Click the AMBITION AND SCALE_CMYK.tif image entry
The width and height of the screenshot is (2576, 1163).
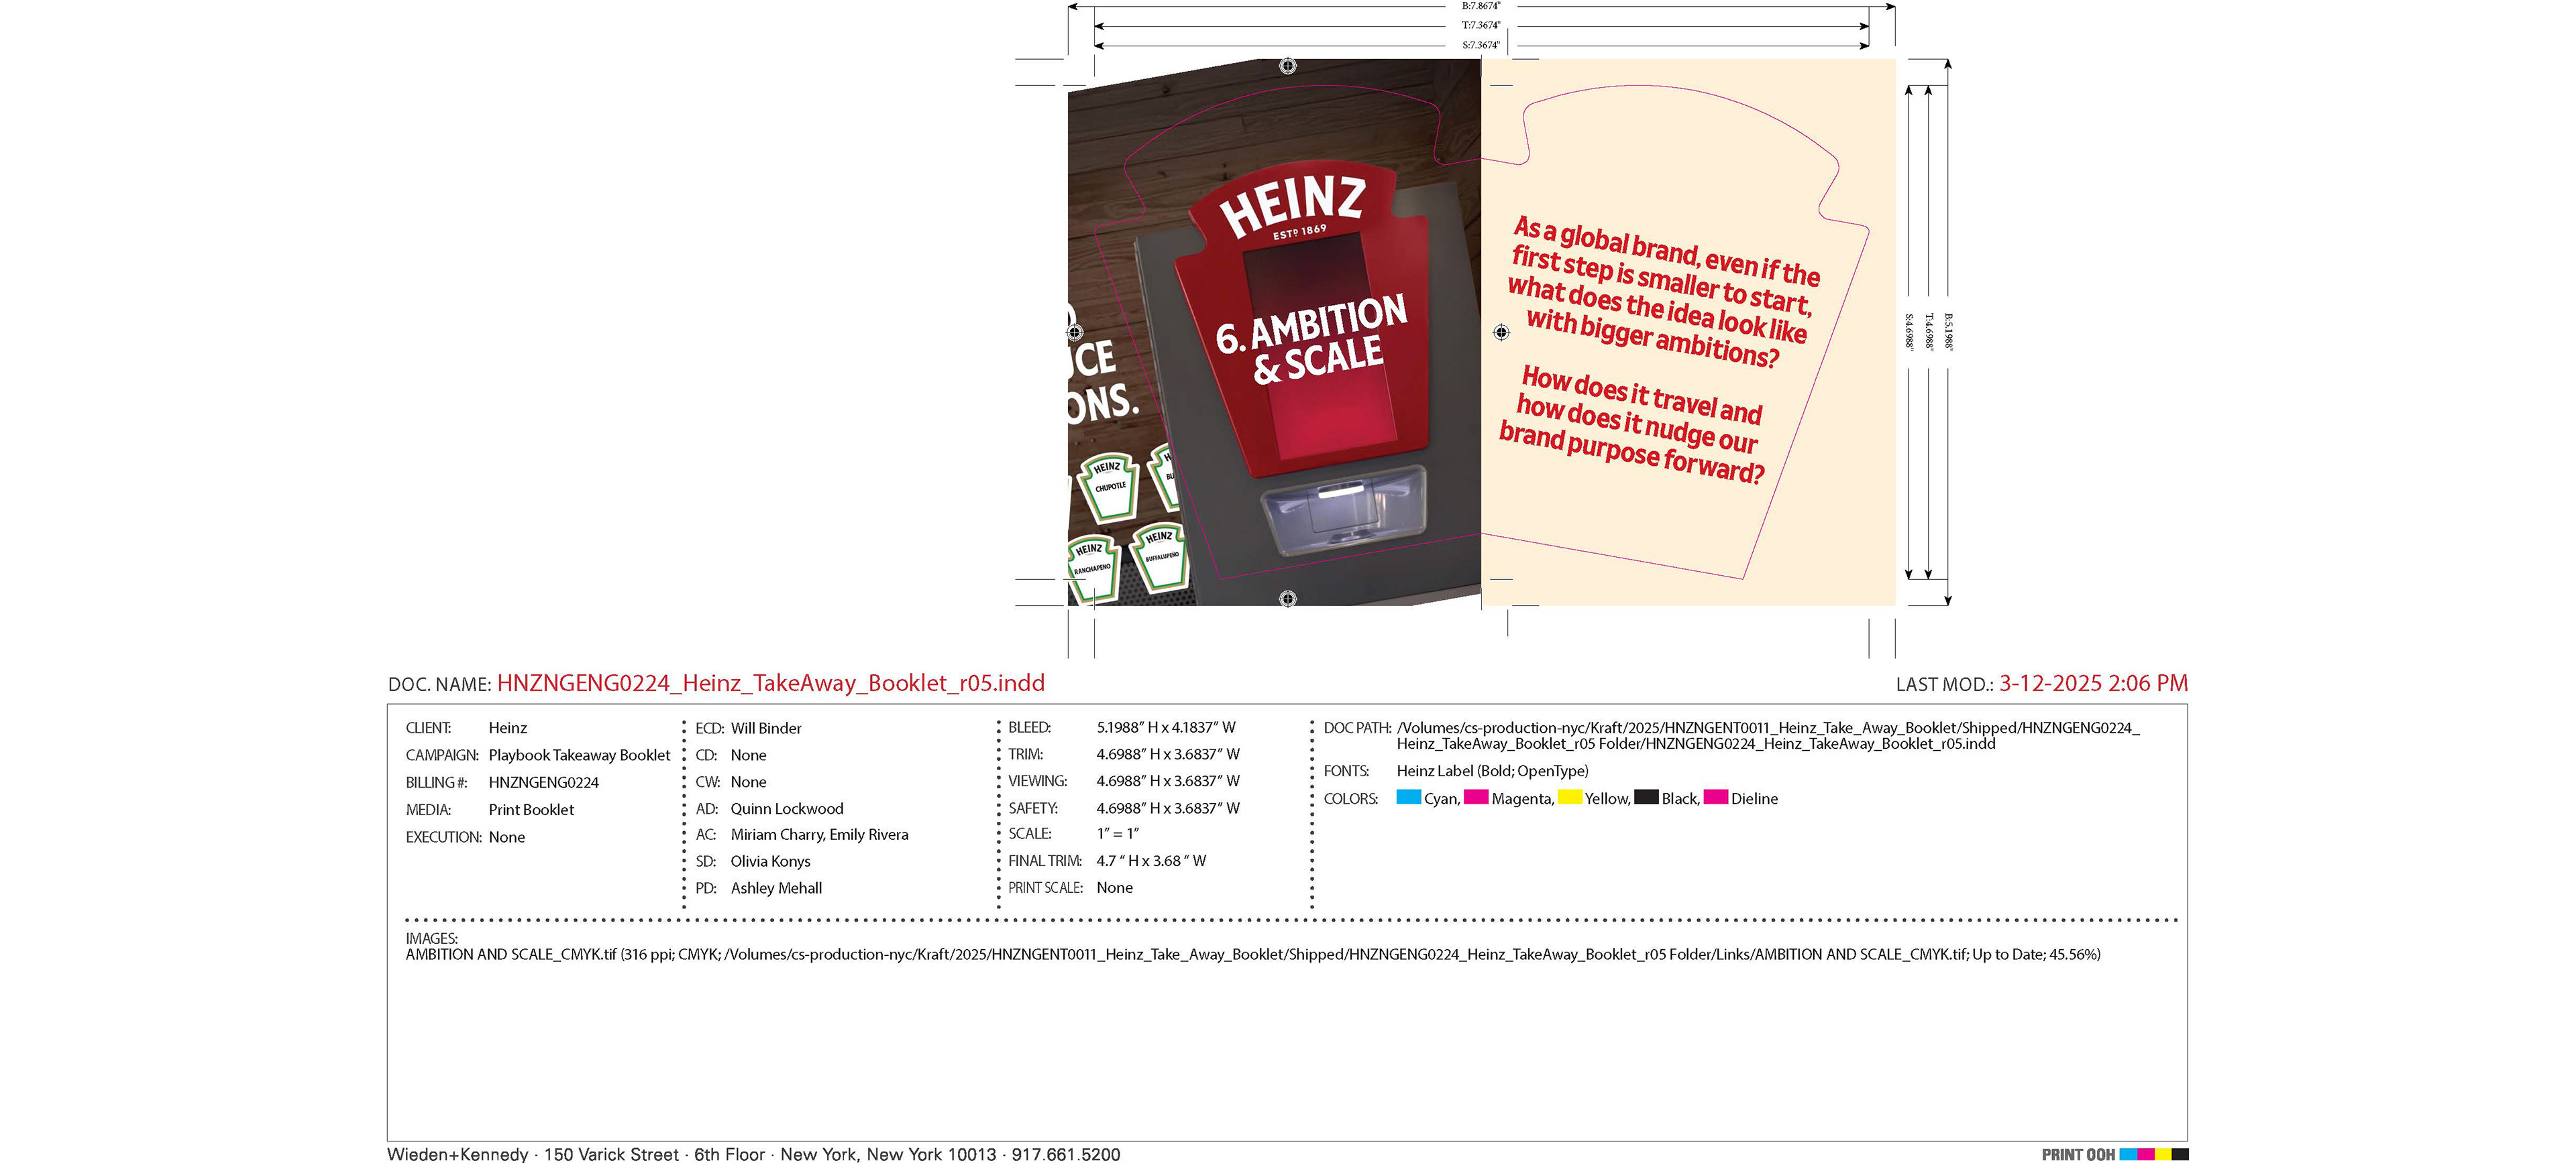pyautogui.click(x=1253, y=954)
